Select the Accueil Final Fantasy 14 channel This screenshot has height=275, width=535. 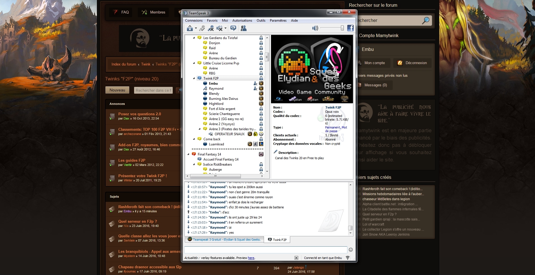[221, 159]
